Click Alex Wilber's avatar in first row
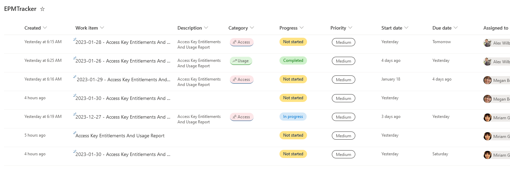Image resolution: width=510 pixels, height=193 pixels. (x=488, y=43)
